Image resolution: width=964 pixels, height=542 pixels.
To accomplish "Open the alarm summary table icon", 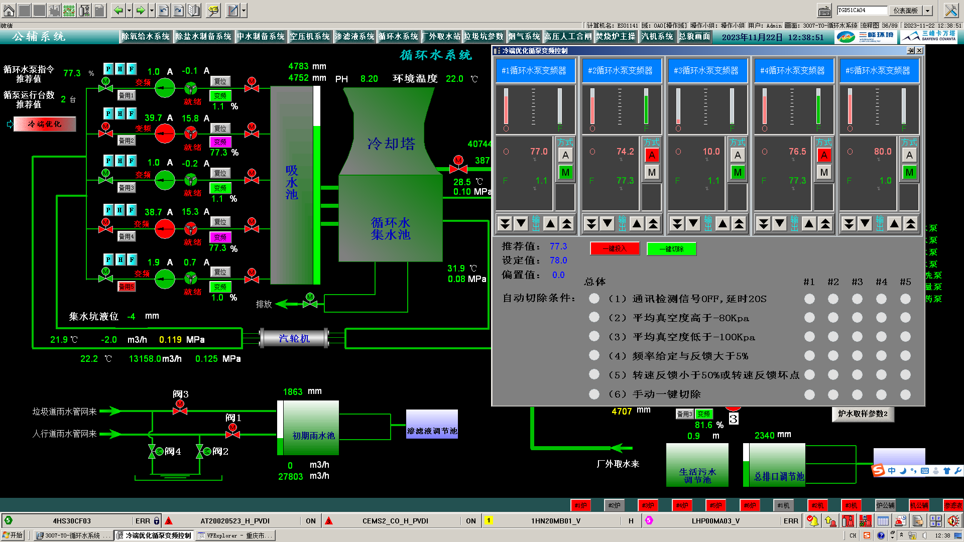I will point(883,521).
